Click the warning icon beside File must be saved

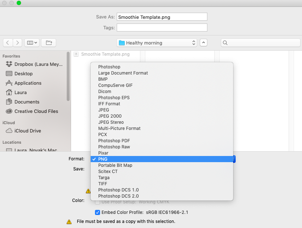[x=69, y=221]
